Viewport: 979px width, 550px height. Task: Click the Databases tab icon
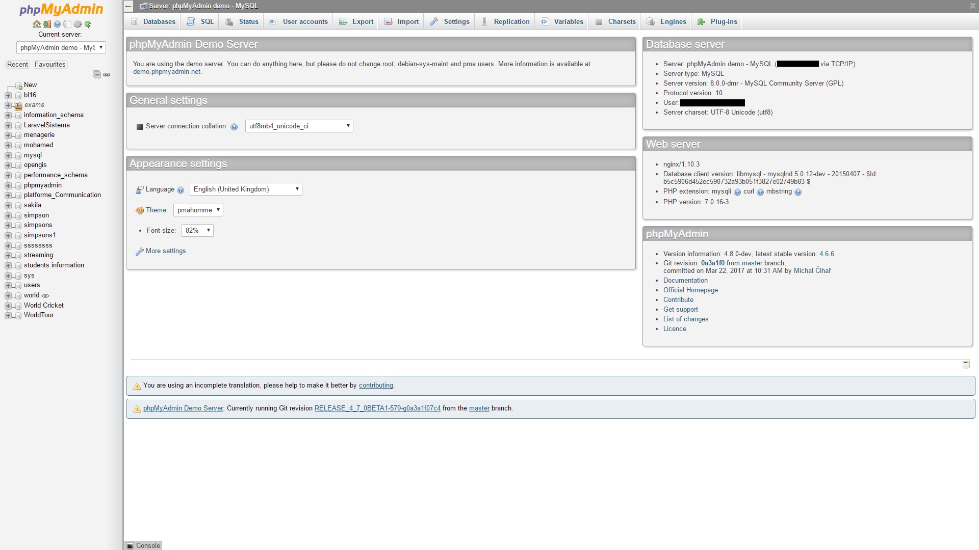point(134,21)
